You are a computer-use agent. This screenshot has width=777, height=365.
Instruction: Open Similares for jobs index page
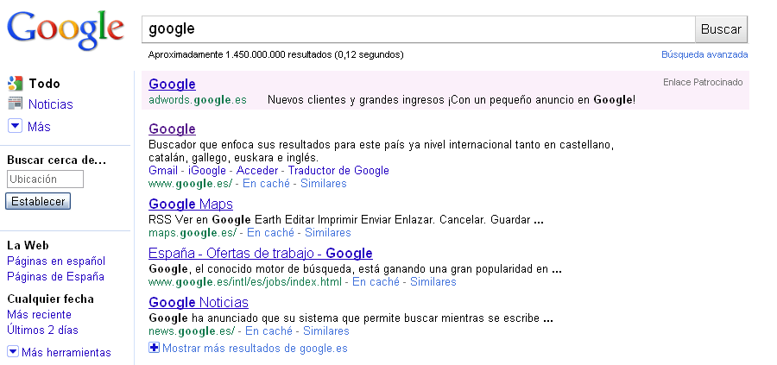pyautogui.click(x=433, y=282)
